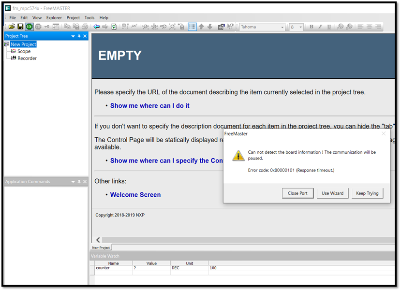Screen dimensions: 401x291
Task: Open Application Commands panel dropdown arrow
Action: tap(73, 182)
